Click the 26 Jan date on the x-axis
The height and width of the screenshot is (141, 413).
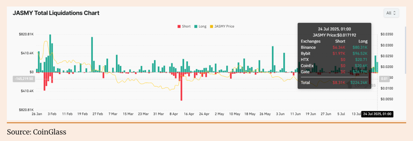(37, 114)
